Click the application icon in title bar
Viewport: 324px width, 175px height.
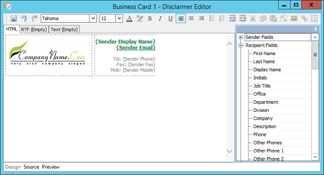[x=7, y=6]
